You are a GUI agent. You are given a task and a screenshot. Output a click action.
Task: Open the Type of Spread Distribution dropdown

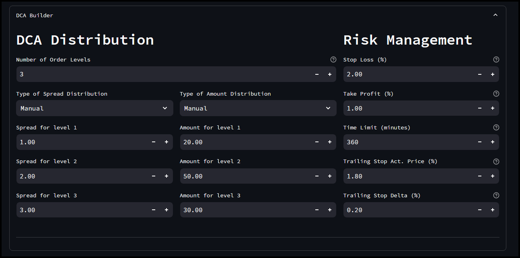coord(95,108)
